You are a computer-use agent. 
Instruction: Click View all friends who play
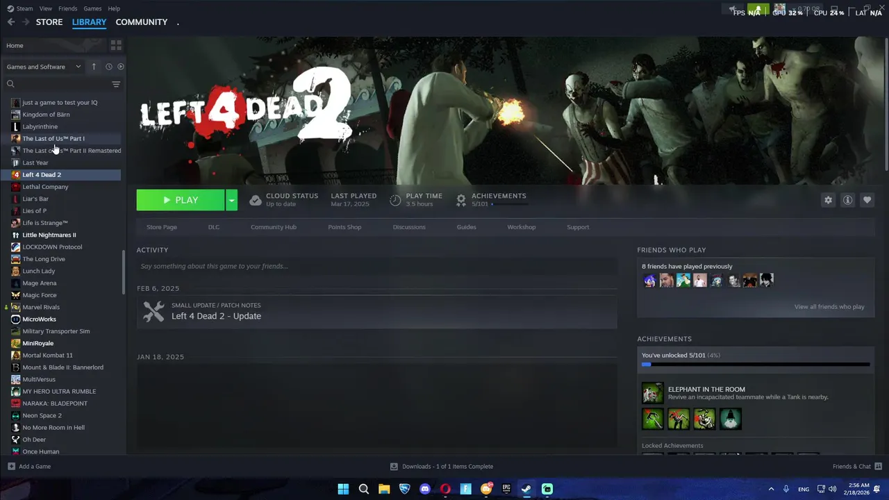pyautogui.click(x=829, y=307)
